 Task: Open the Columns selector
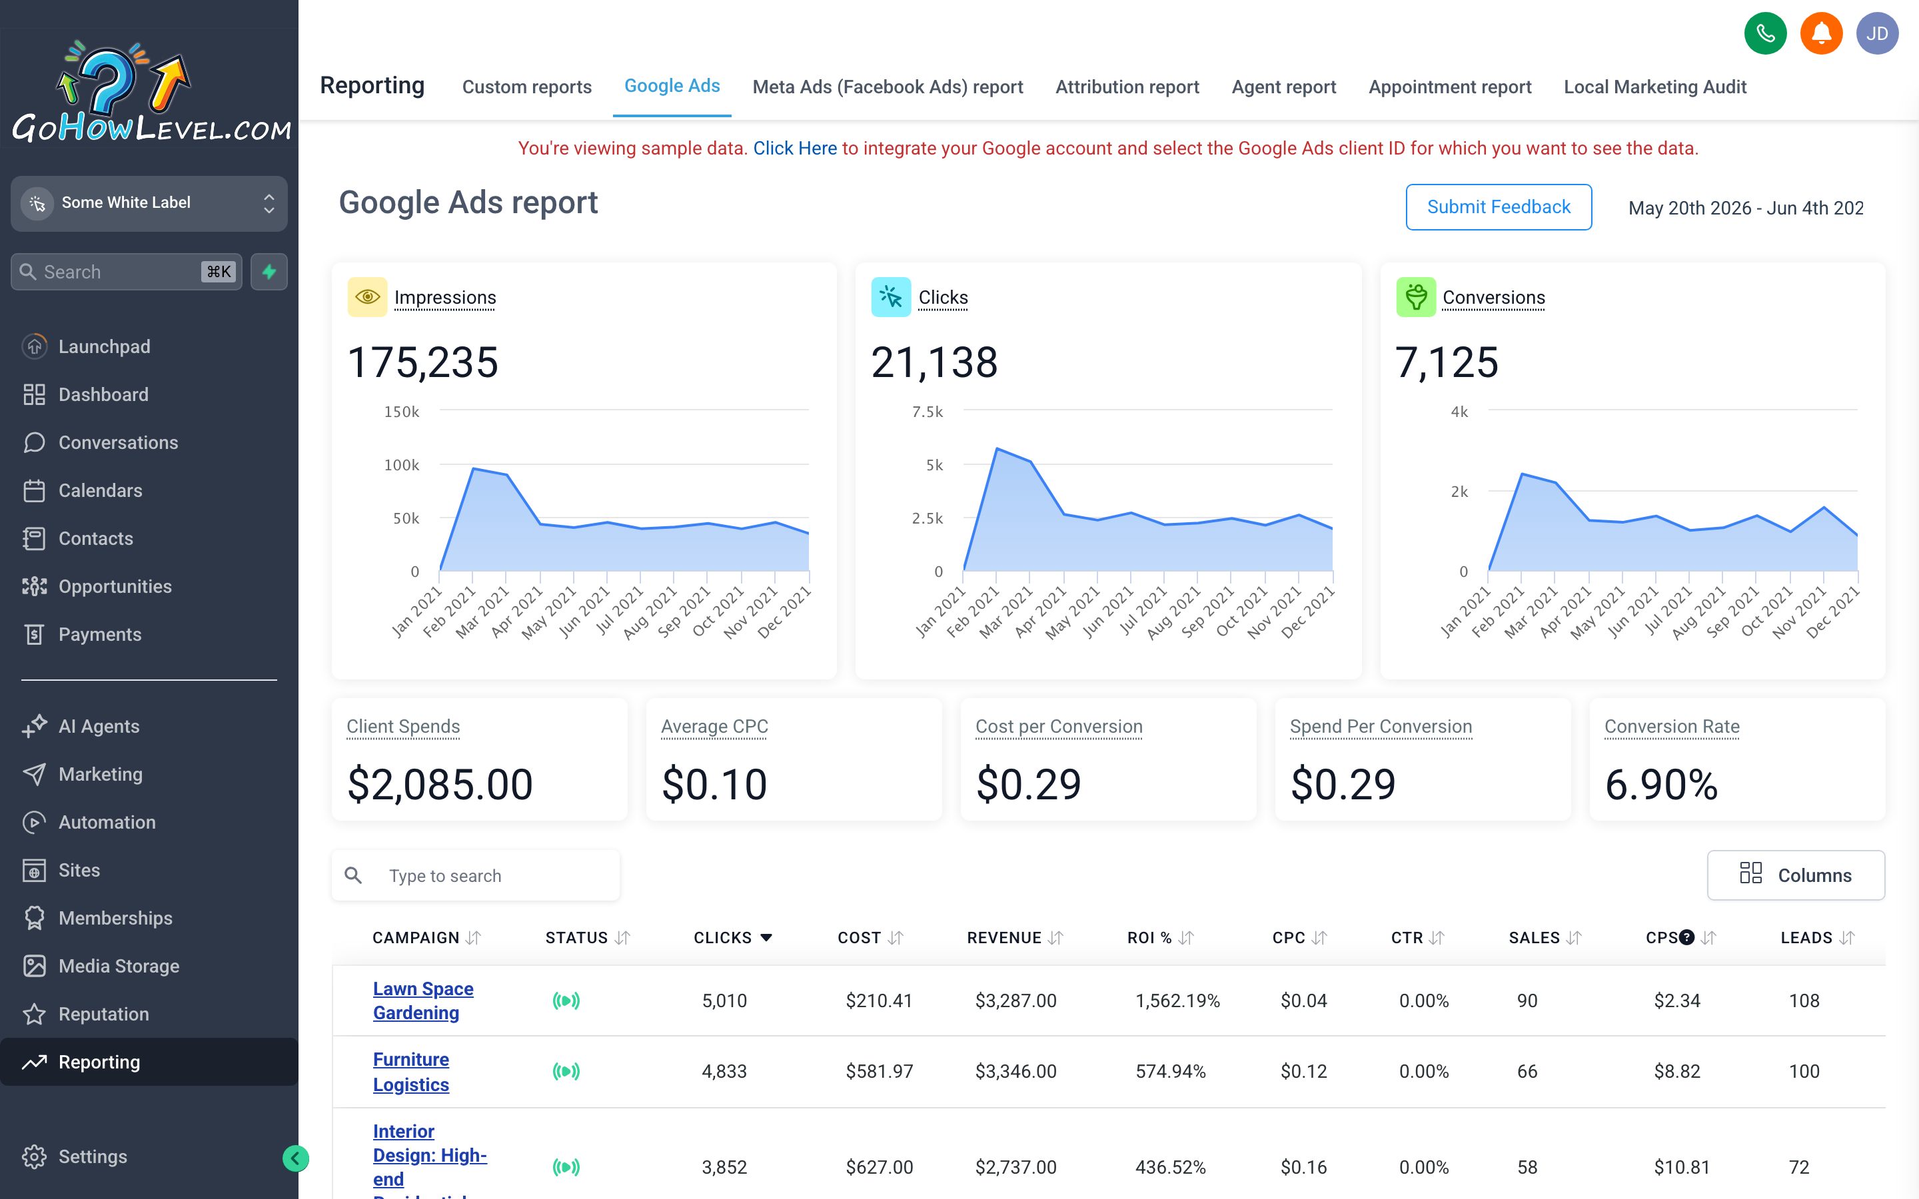point(1795,875)
